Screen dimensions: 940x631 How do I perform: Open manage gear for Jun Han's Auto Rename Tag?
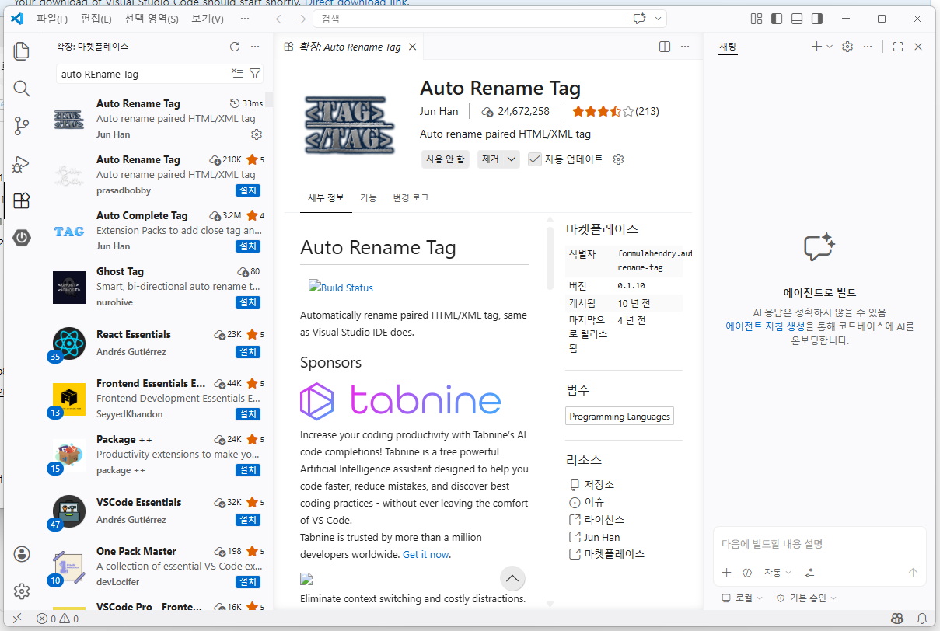coord(257,134)
